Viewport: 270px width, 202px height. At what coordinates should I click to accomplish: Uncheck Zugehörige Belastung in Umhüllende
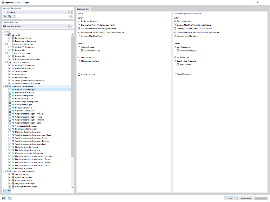(x=175, y=61)
